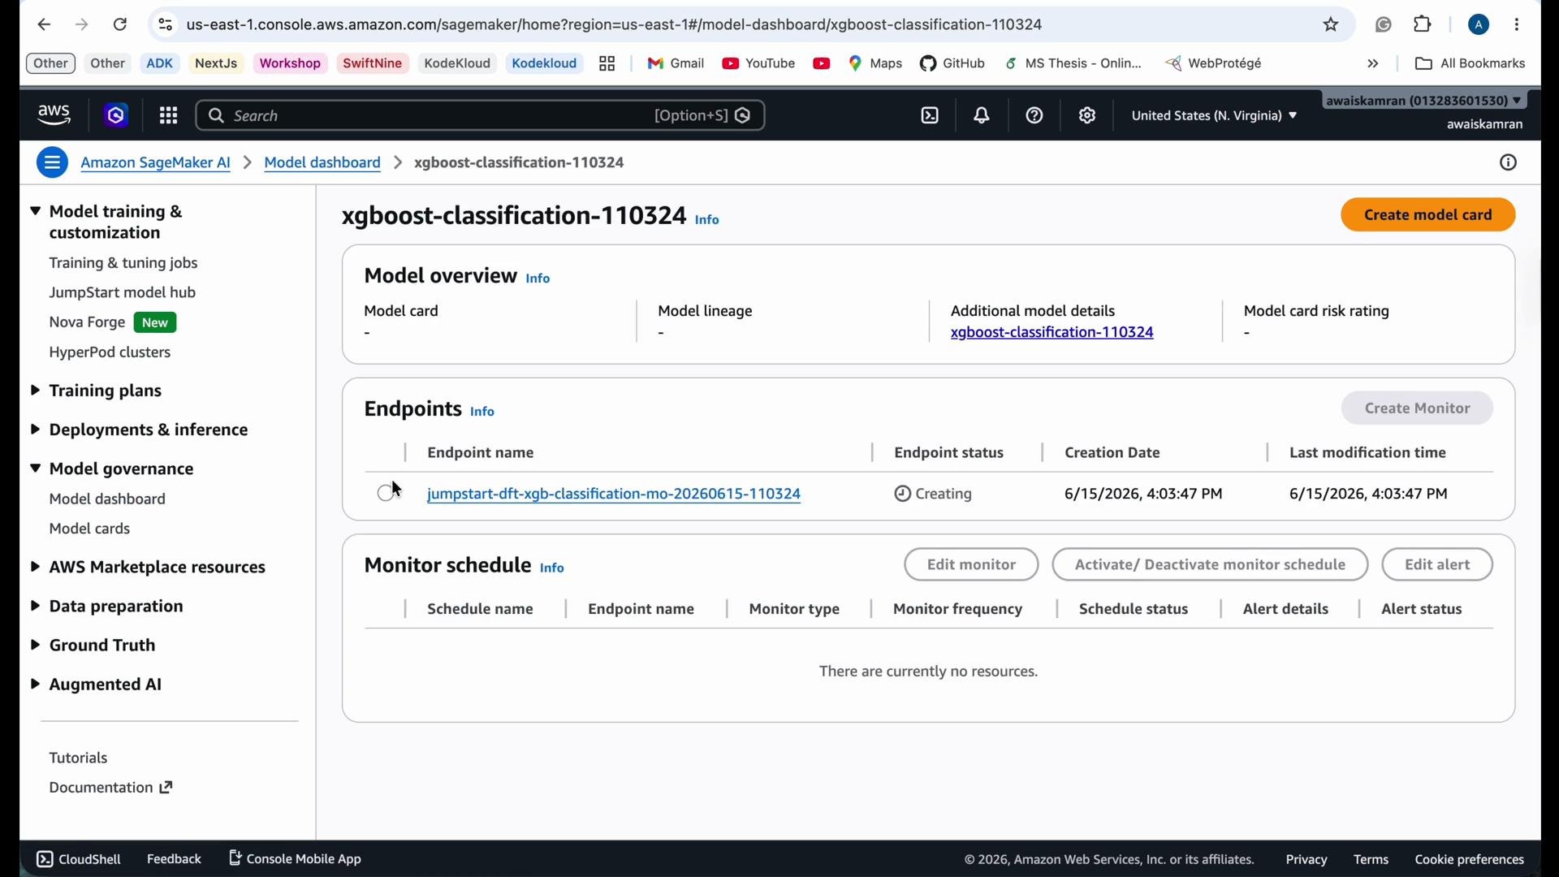Open the Chrome profile avatar
Image resolution: width=1559 pixels, height=877 pixels.
pyautogui.click(x=1479, y=25)
